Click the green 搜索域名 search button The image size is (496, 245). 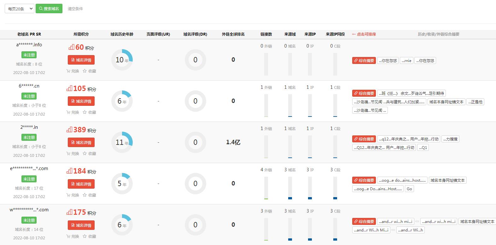(x=49, y=9)
